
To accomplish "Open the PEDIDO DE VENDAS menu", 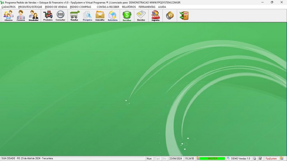I will point(56,7).
